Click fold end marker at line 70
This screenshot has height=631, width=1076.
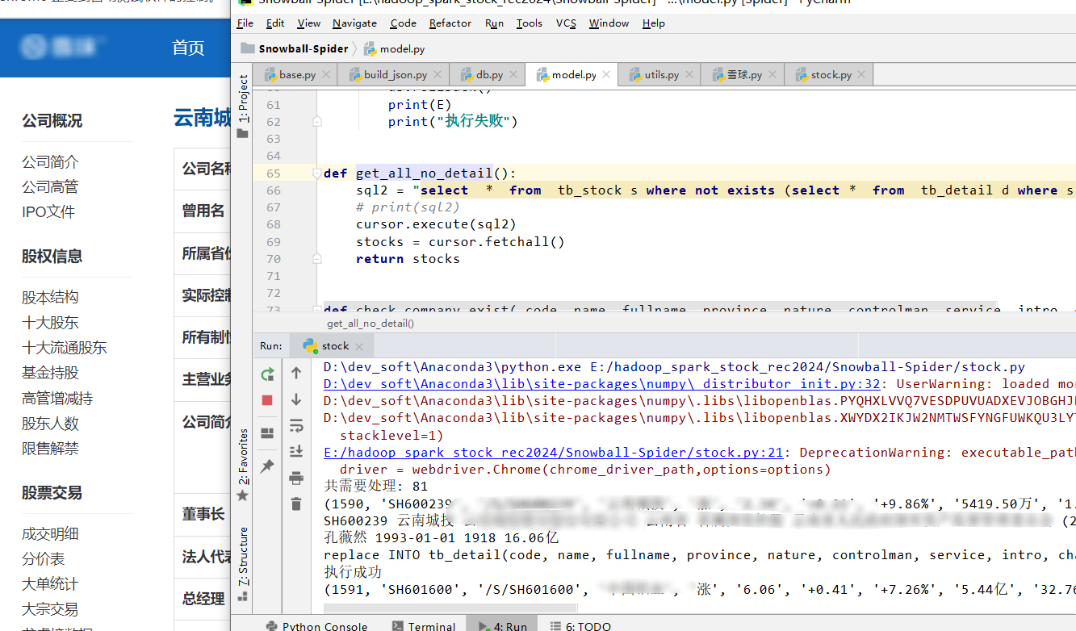coord(316,258)
